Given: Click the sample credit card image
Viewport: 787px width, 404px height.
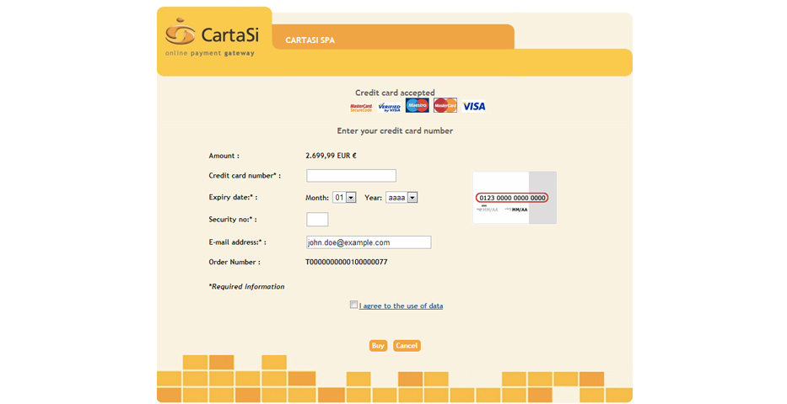Looking at the screenshot, I should click(514, 198).
